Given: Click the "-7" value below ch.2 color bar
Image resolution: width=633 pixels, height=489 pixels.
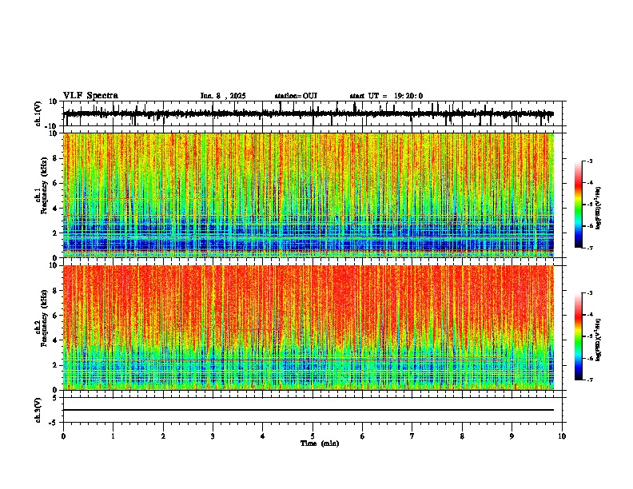Looking at the screenshot, I should coord(590,380).
